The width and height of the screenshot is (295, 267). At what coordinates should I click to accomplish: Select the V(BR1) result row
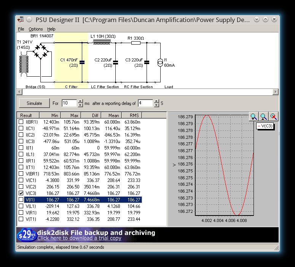click(83, 174)
